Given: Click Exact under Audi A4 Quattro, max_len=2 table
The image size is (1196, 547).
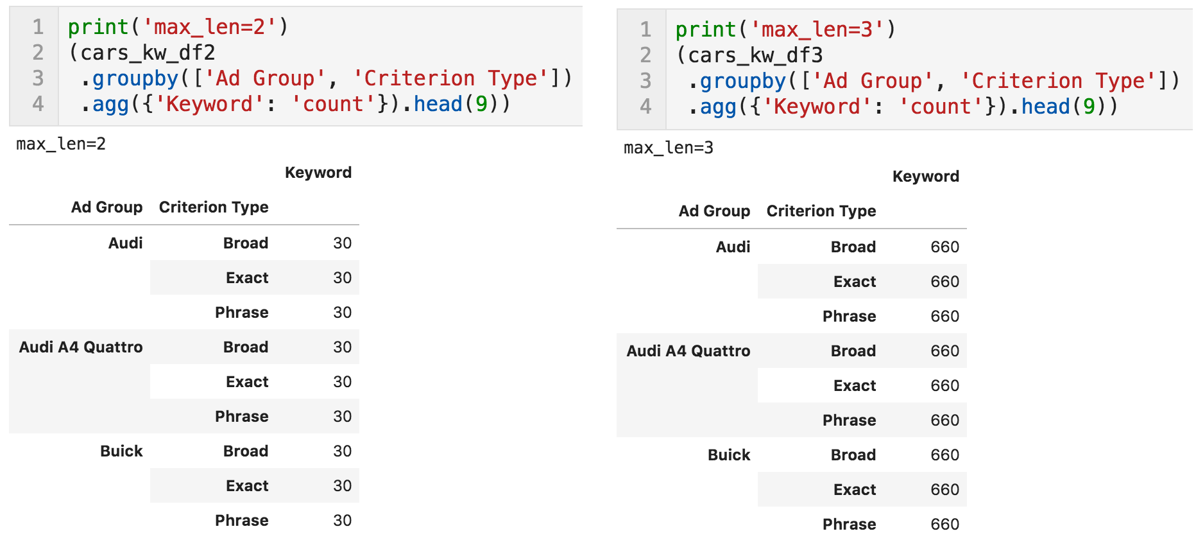Looking at the screenshot, I should (x=247, y=382).
